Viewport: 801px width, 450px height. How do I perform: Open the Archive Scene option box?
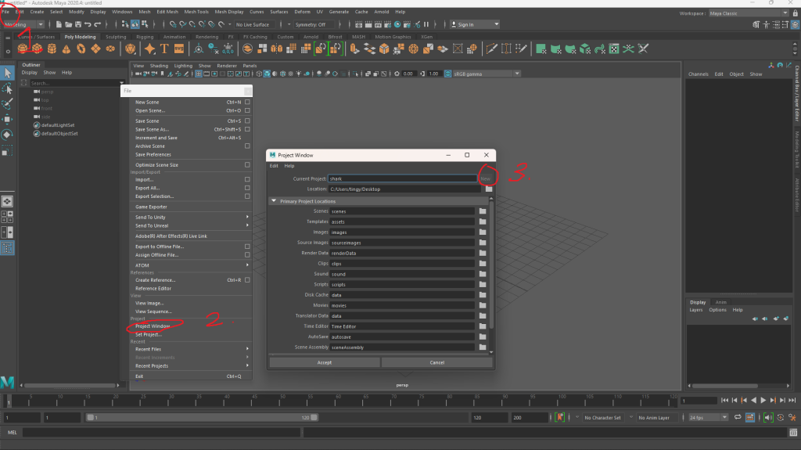point(247,146)
